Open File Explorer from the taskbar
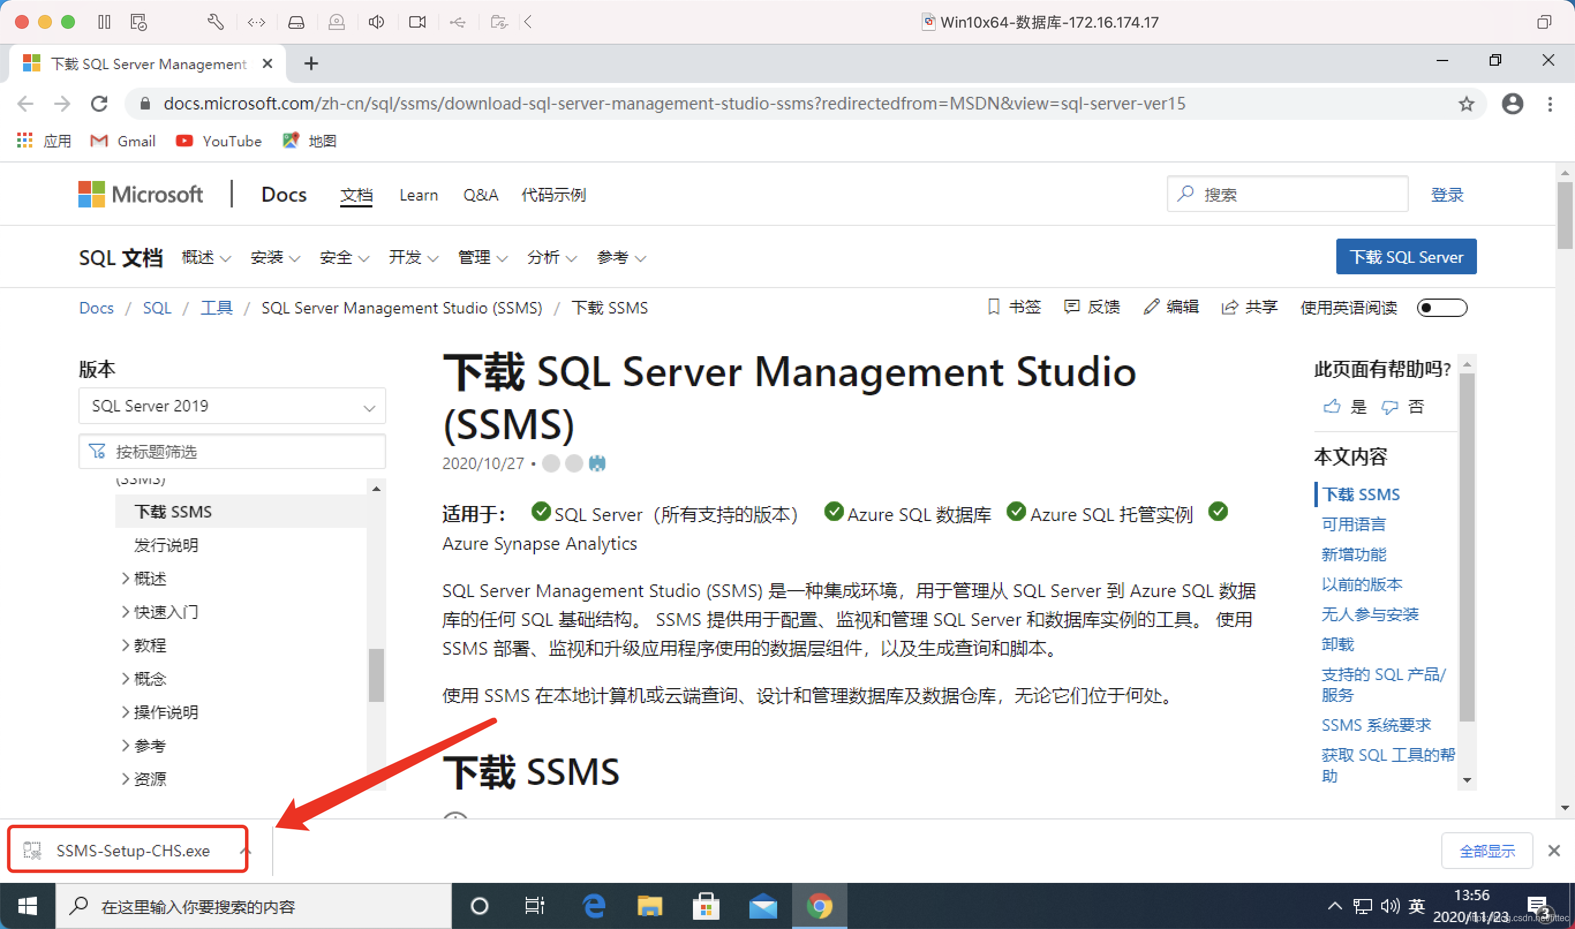Screen dimensions: 1575x929 click(649, 906)
